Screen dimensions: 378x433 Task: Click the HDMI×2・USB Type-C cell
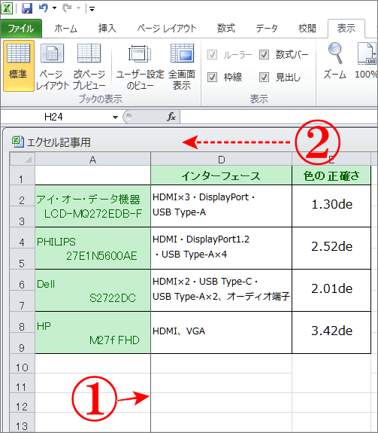(221, 291)
